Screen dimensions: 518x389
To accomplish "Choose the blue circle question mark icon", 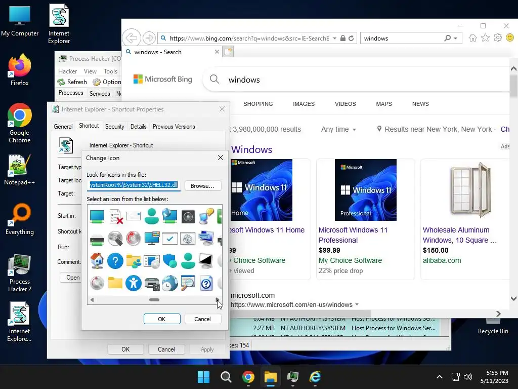I will point(115,261).
